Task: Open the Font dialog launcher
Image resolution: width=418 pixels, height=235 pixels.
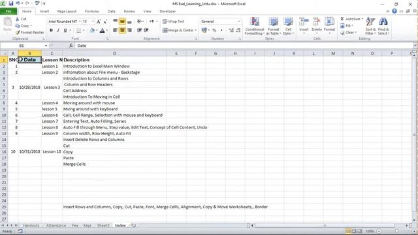Action: pyautogui.click(x=107, y=39)
